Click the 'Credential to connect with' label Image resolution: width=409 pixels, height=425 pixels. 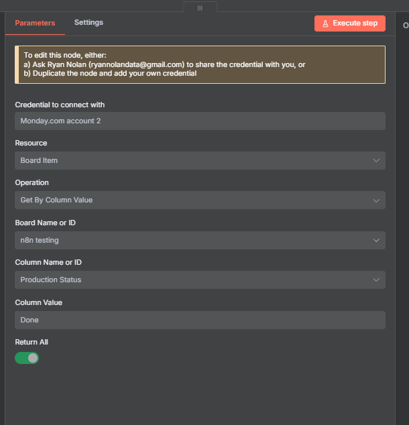coord(60,105)
